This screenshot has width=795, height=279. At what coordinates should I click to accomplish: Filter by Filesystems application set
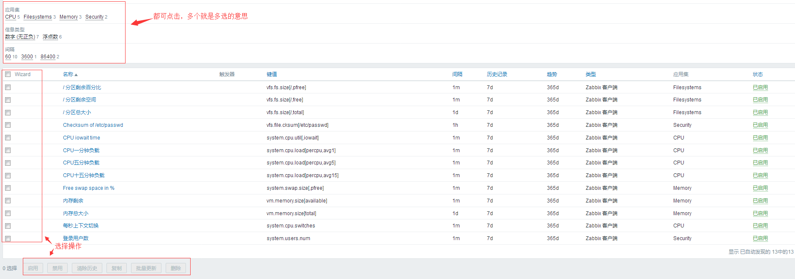pyautogui.click(x=38, y=17)
